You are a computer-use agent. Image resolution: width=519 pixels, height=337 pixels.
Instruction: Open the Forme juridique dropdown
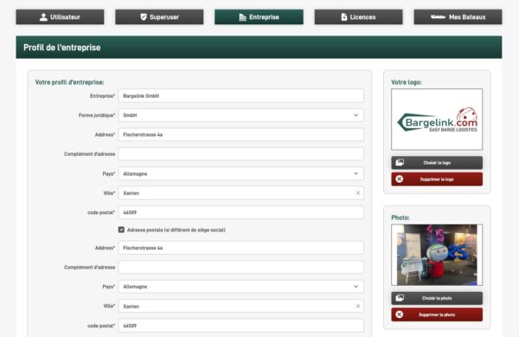click(241, 115)
